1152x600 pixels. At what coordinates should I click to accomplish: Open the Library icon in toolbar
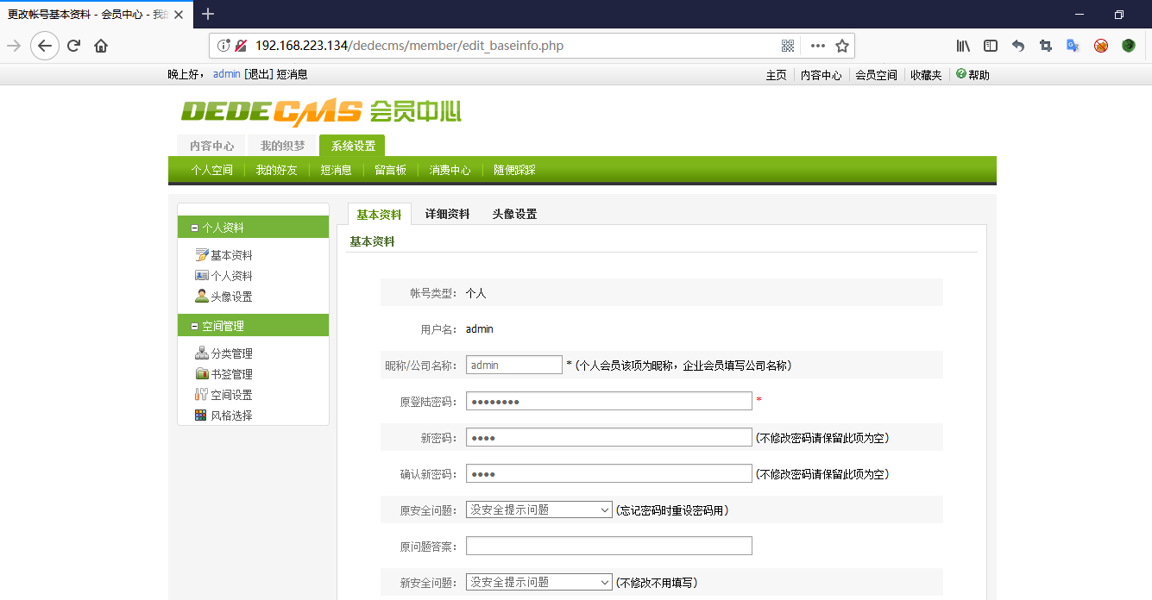963,46
